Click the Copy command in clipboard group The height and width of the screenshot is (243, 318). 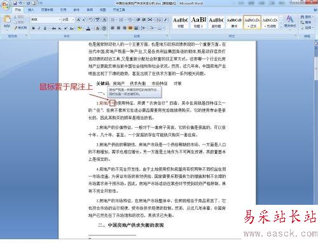tap(19, 22)
